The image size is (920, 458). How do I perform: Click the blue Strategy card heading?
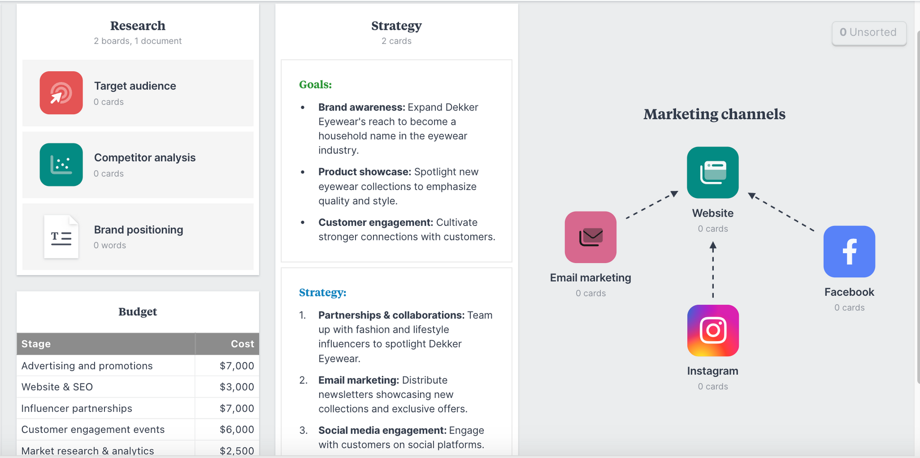322,293
